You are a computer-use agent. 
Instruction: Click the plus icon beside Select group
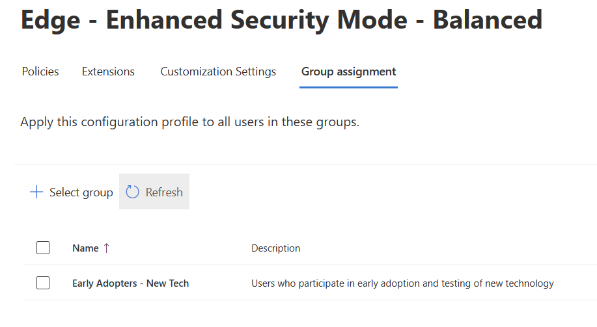pyautogui.click(x=36, y=192)
